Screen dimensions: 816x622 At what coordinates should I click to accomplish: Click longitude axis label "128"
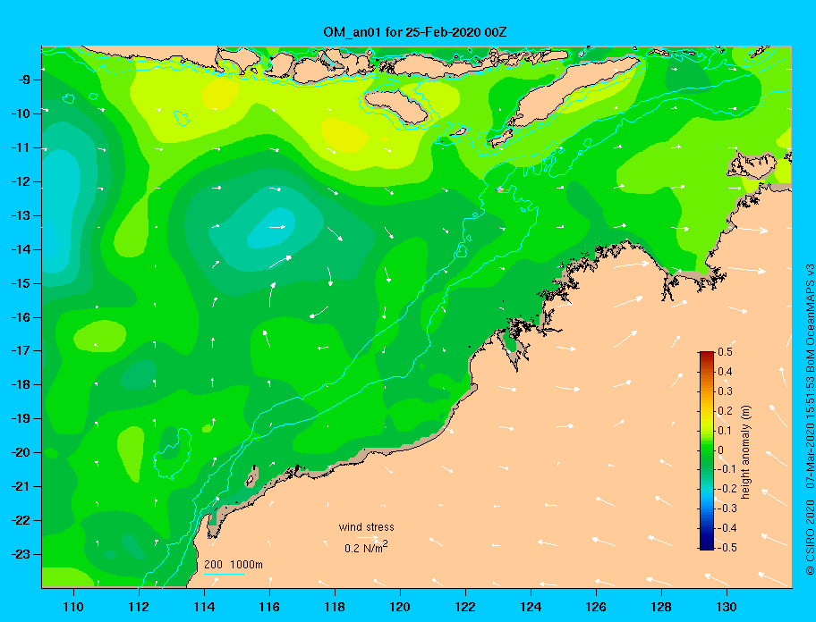(x=661, y=607)
